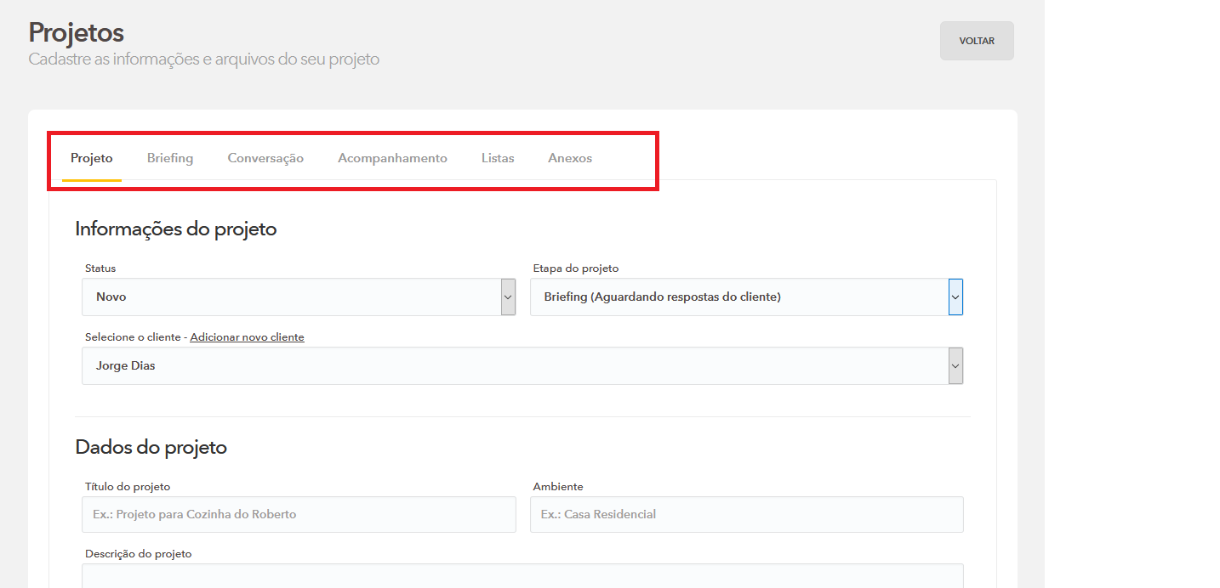Viewport: 1220px width, 588px height.
Task: Click the Ambiente field label
Action: (558, 487)
